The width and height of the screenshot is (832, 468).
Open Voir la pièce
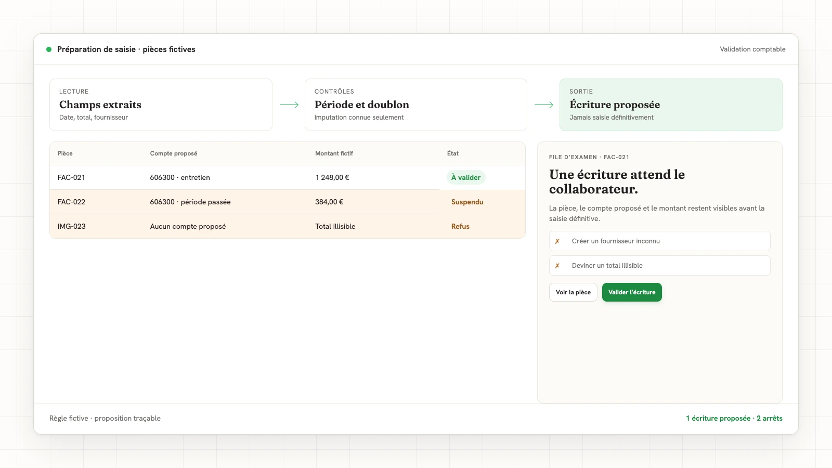pos(573,292)
